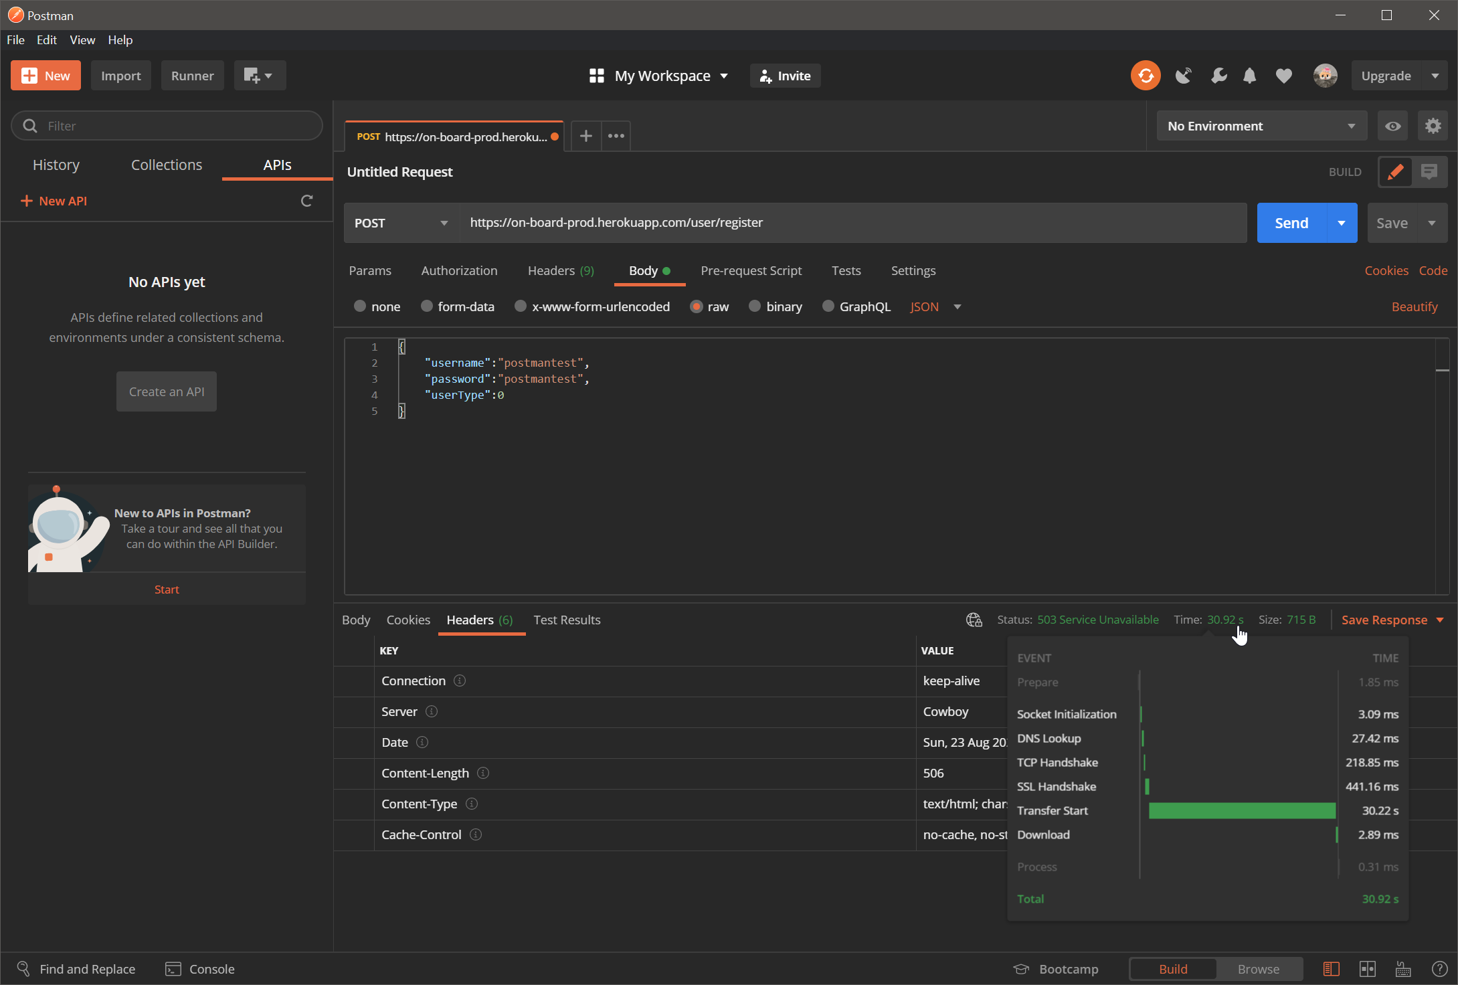Refresh the APIs list
Viewport: 1458px width, 985px height.
(x=306, y=201)
